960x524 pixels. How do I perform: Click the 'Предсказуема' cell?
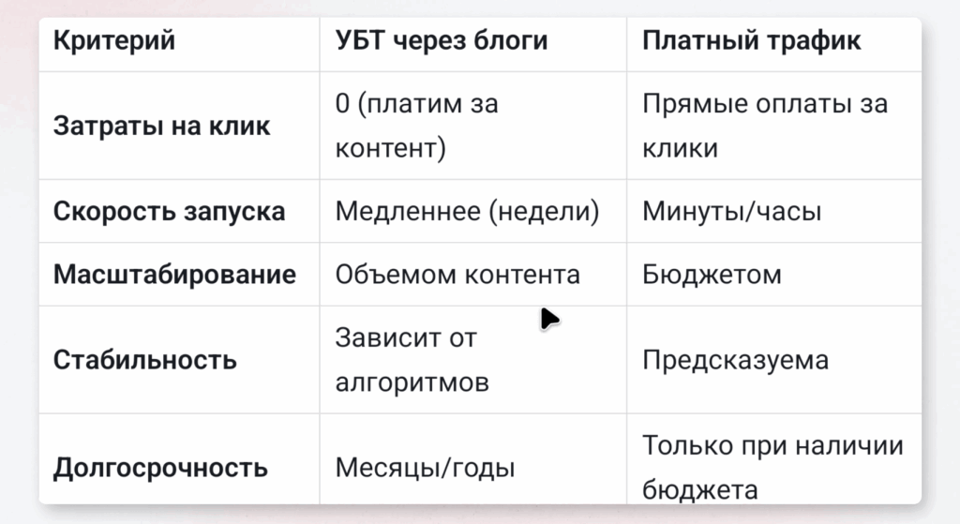point(735,360)
